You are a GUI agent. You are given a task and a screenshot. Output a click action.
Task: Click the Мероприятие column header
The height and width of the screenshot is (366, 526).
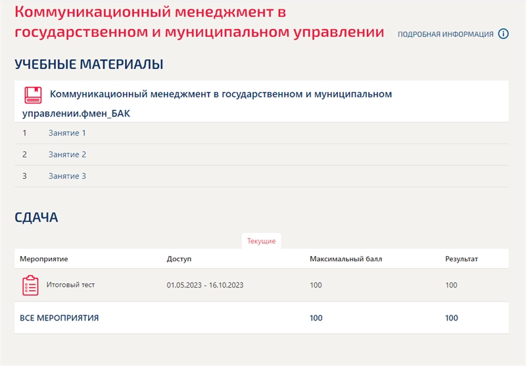pos(44,259)
